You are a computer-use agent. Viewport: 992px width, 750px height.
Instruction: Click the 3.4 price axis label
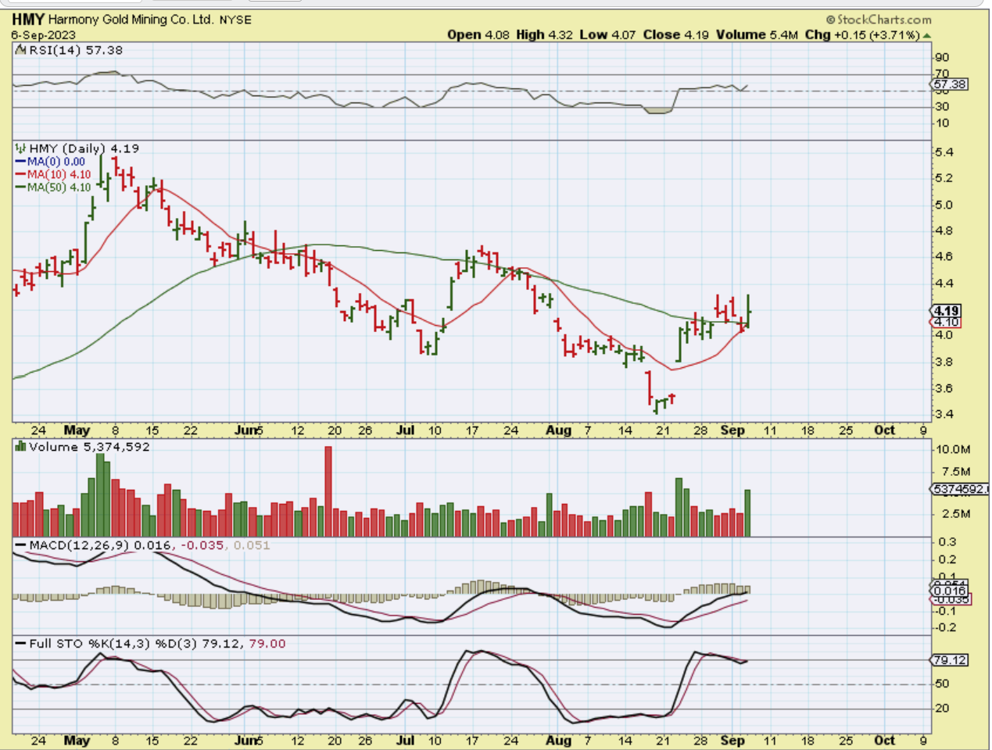coord(944,415)
